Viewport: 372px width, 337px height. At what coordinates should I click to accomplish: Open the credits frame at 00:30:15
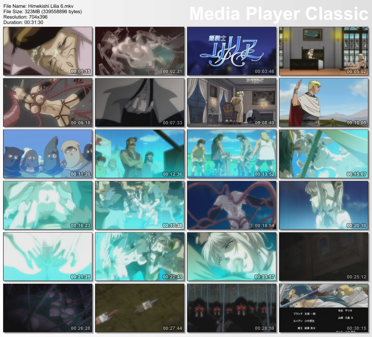click(x=323, y=308)
